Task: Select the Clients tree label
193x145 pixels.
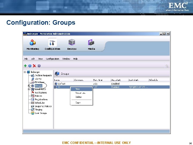Action: pyautogui.click(x=38, y=79)
